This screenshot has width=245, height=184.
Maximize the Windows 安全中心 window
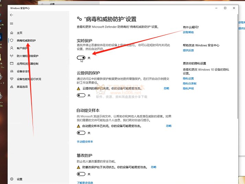pos(225,8)
